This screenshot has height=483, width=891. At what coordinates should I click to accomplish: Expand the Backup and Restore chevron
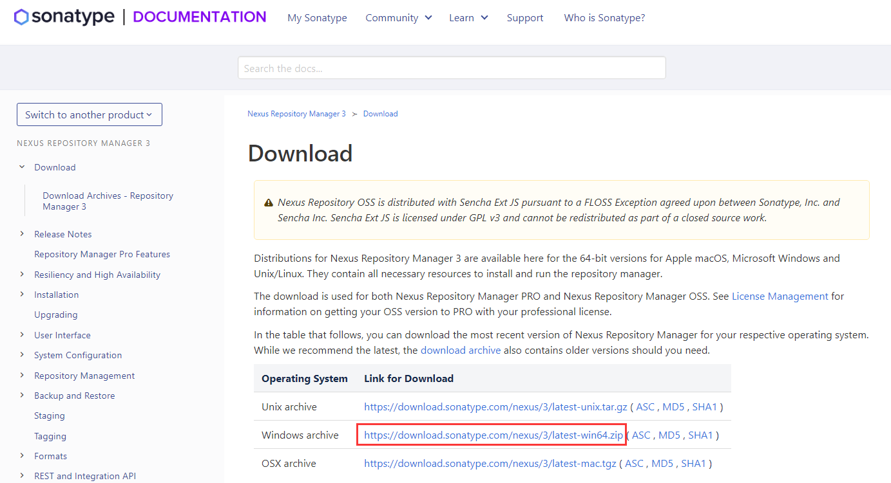22,396
